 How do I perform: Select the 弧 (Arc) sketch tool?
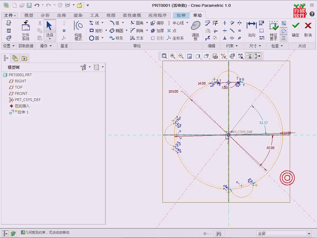(115, 23)
